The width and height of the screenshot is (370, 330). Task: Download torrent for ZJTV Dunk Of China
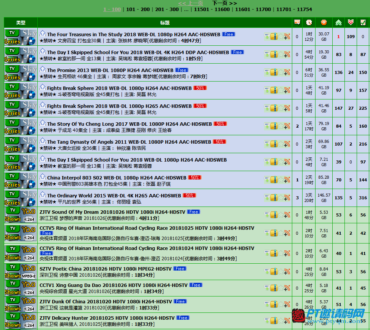[267, 304]
